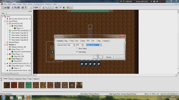179x100 pixels.
Task: Click the Save floppy disk icon
Action: tap(8, 7)
